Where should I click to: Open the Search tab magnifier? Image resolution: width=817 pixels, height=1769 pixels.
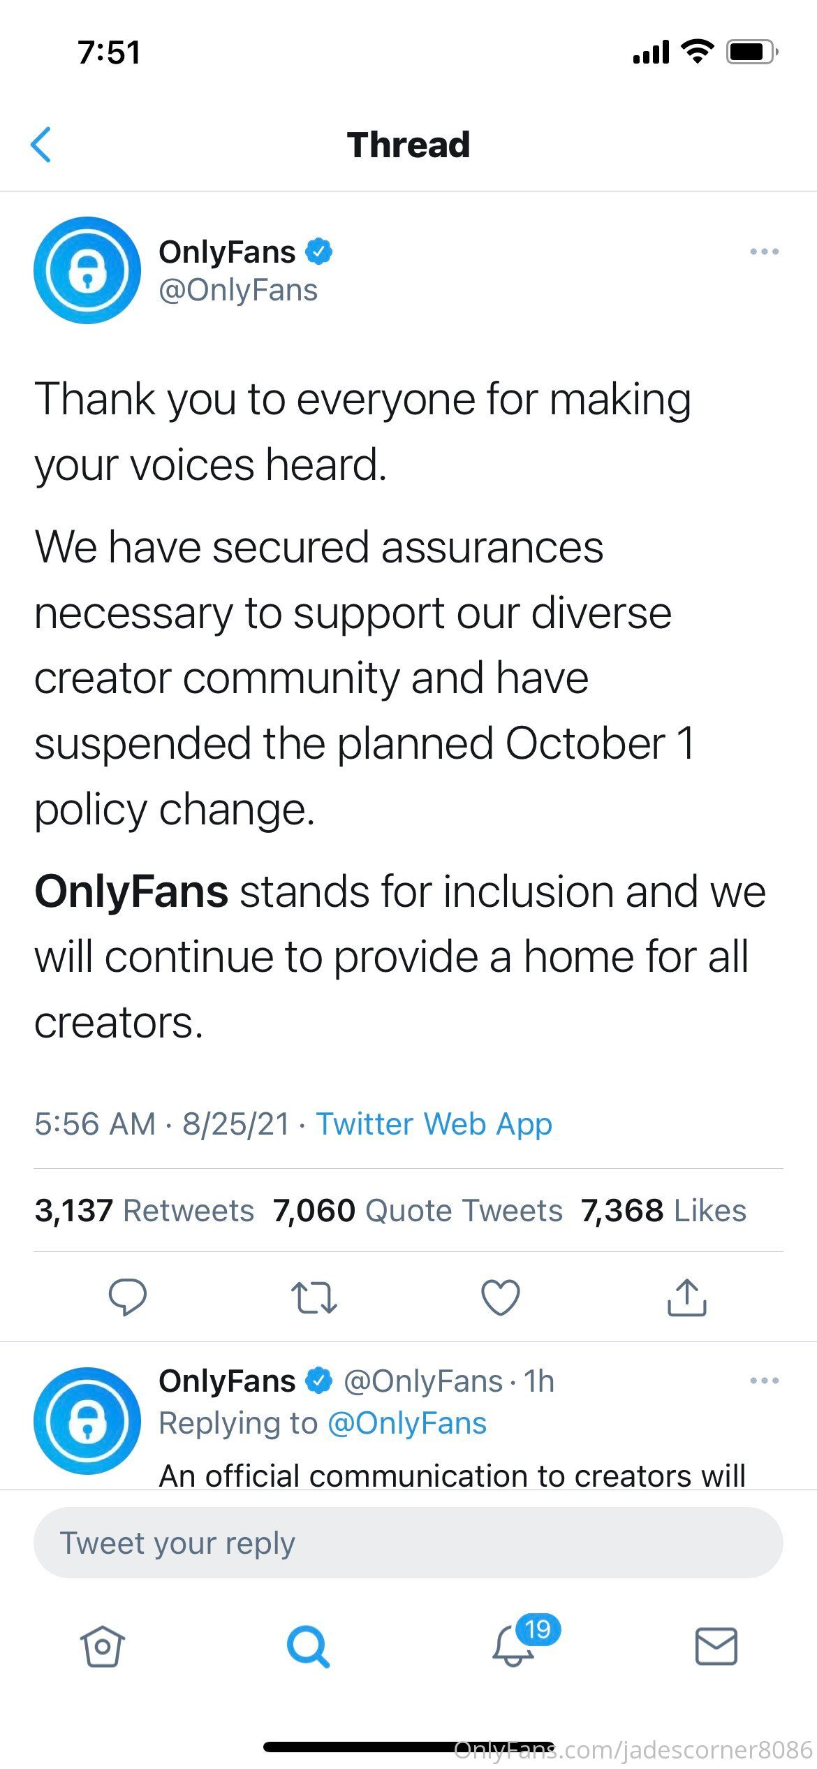(x=308, y=1647)
